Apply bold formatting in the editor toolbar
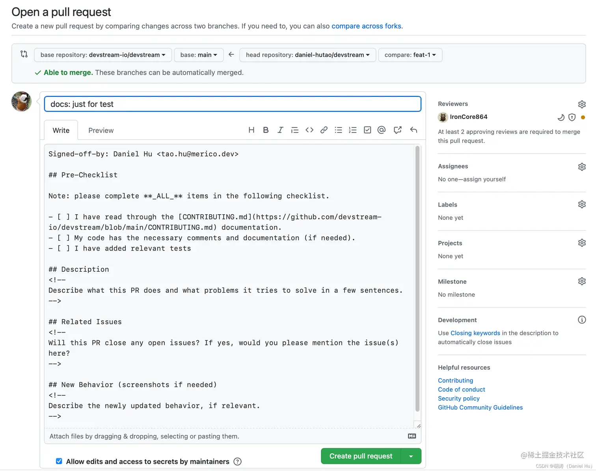Screen dimensions: 596x471 point(265,130)
